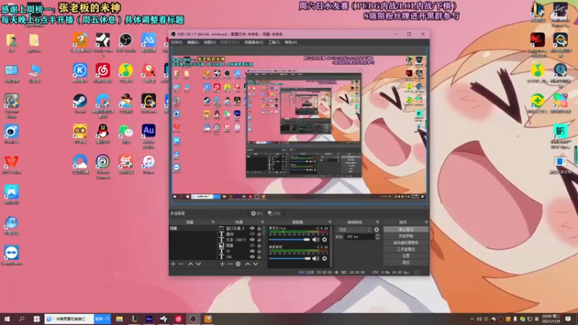This screenshot has height=325, width=578.
Task: Click transition duration 300 ms field
Action: tap(359, 237)
